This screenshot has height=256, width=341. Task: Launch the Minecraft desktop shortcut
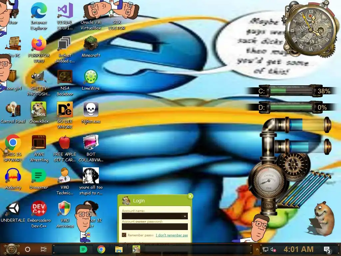pyautogui.click(x=91, y=47)
